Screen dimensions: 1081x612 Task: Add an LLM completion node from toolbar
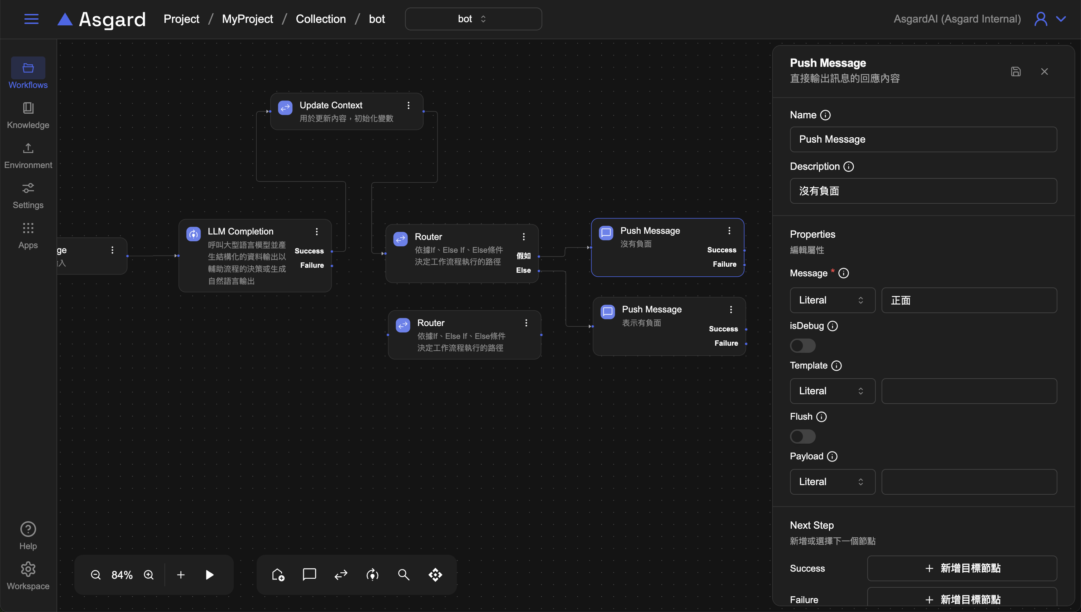point(372,574)
